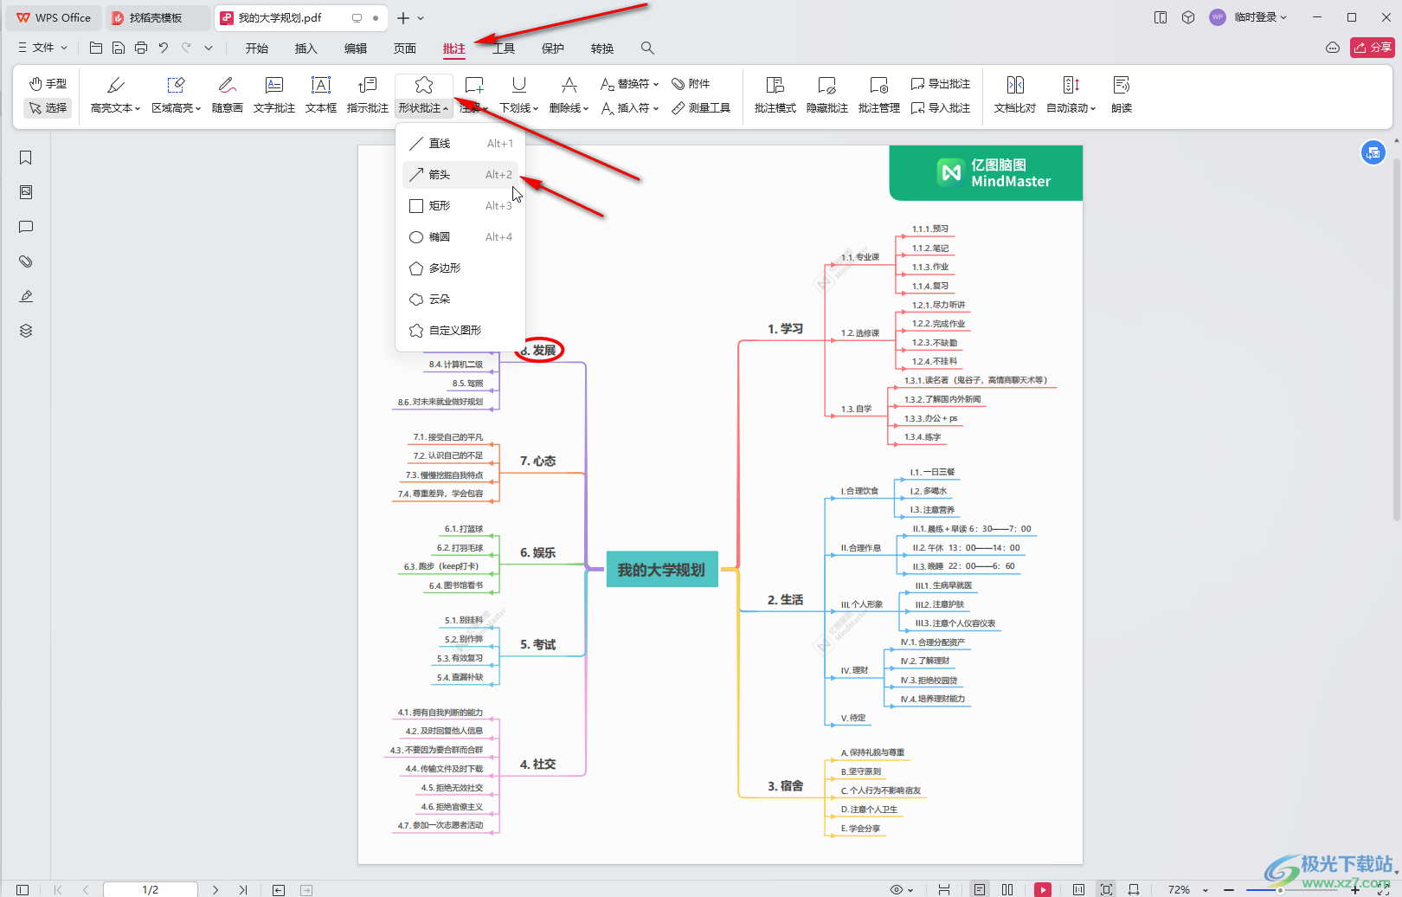Open the signature pen sidebar panel
This screenshot has height=897, width=1402.
click(26, 296)
